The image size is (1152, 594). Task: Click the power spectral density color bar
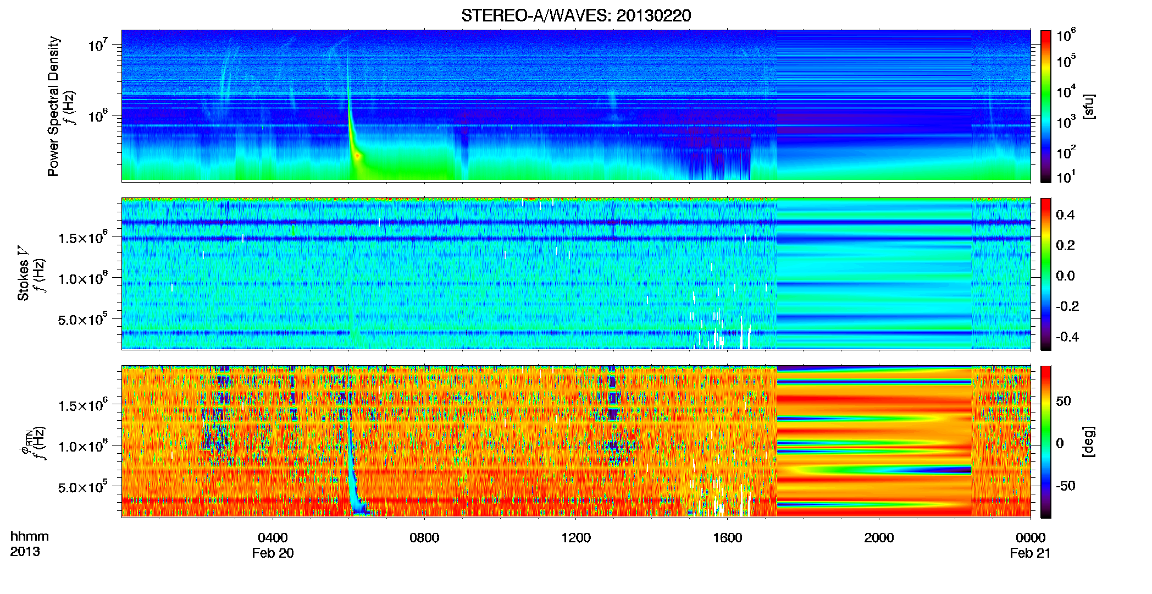point(1045,106)
